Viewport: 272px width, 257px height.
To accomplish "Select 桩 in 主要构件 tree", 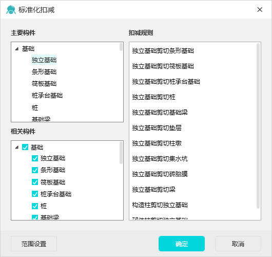I will (35, 107).
